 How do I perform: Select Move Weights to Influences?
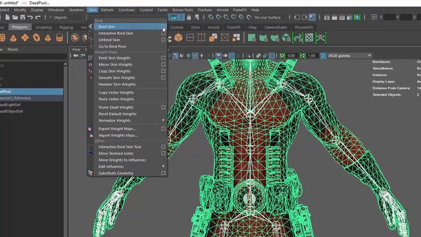tap(122, 160)
